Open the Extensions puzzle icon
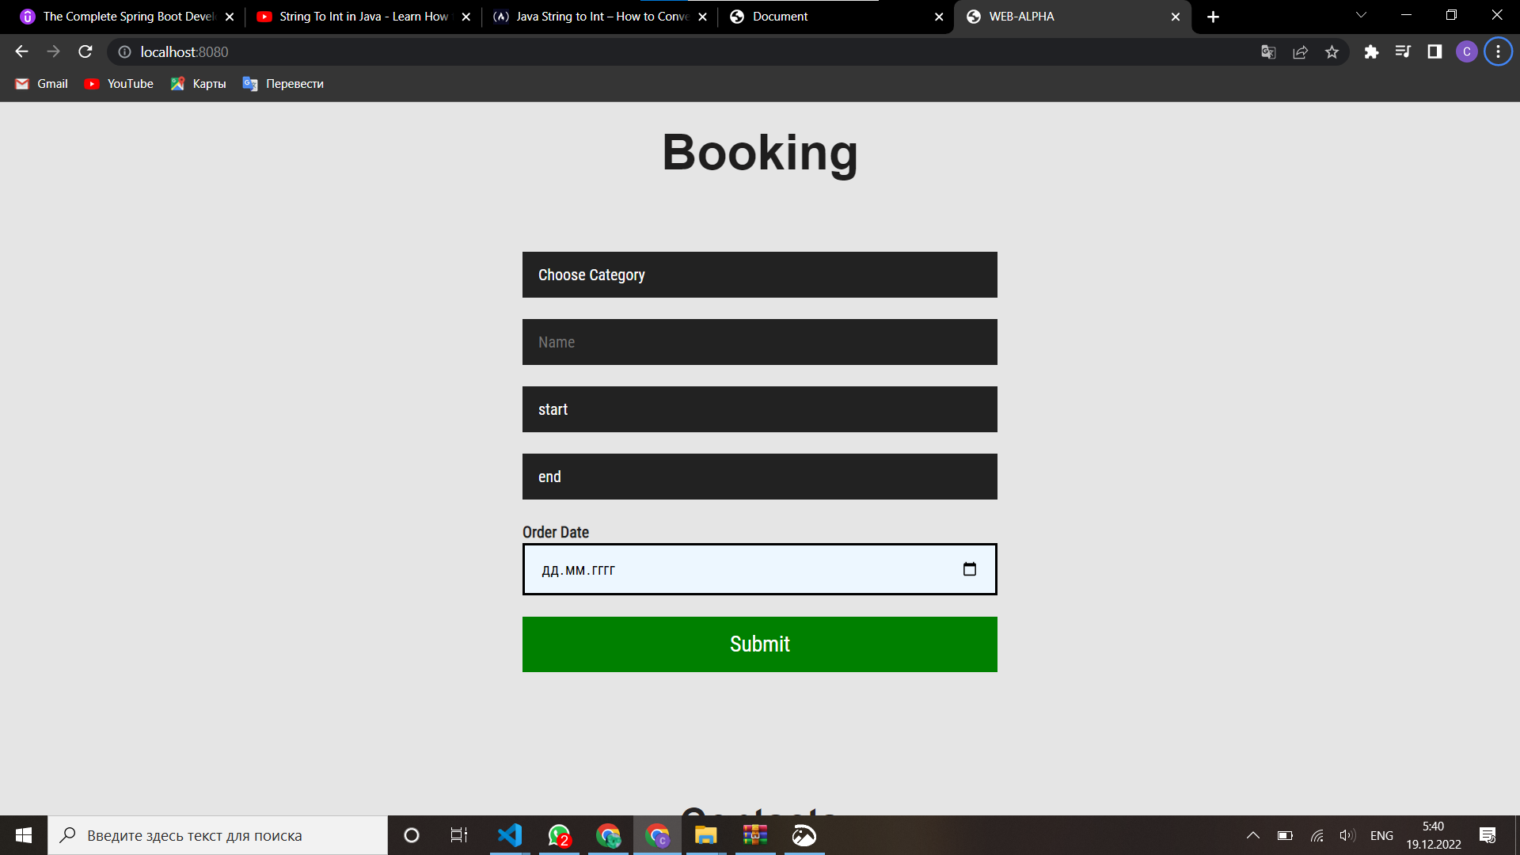 pyautogui.click(x=1371, y=52)
